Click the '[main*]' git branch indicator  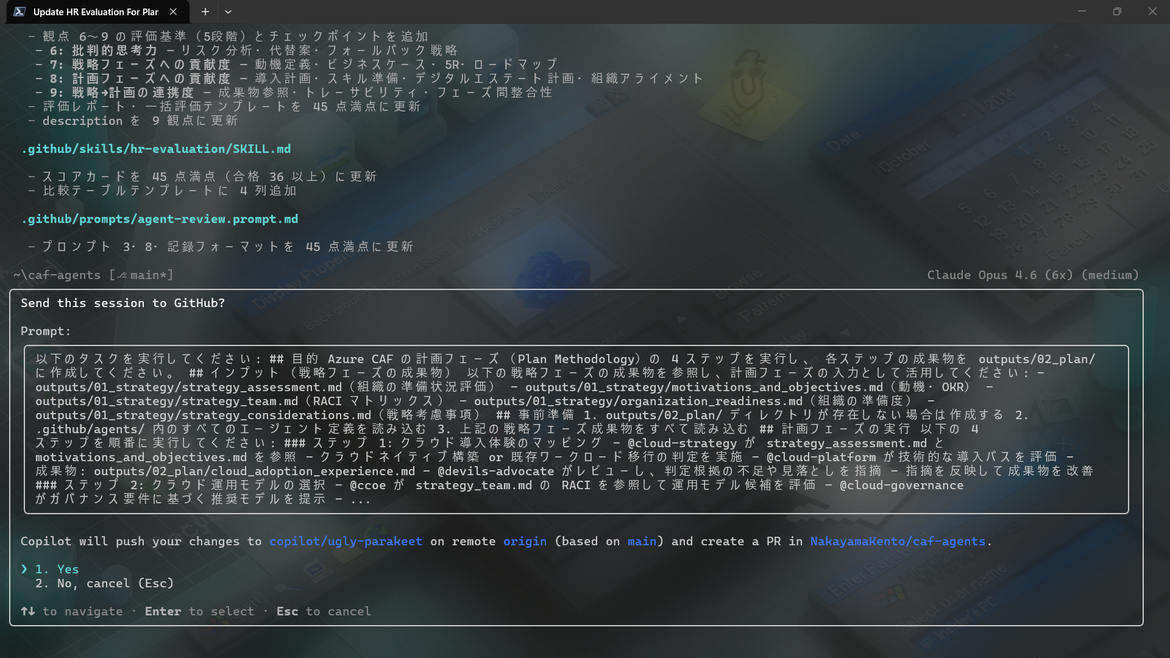coord(141,275)
